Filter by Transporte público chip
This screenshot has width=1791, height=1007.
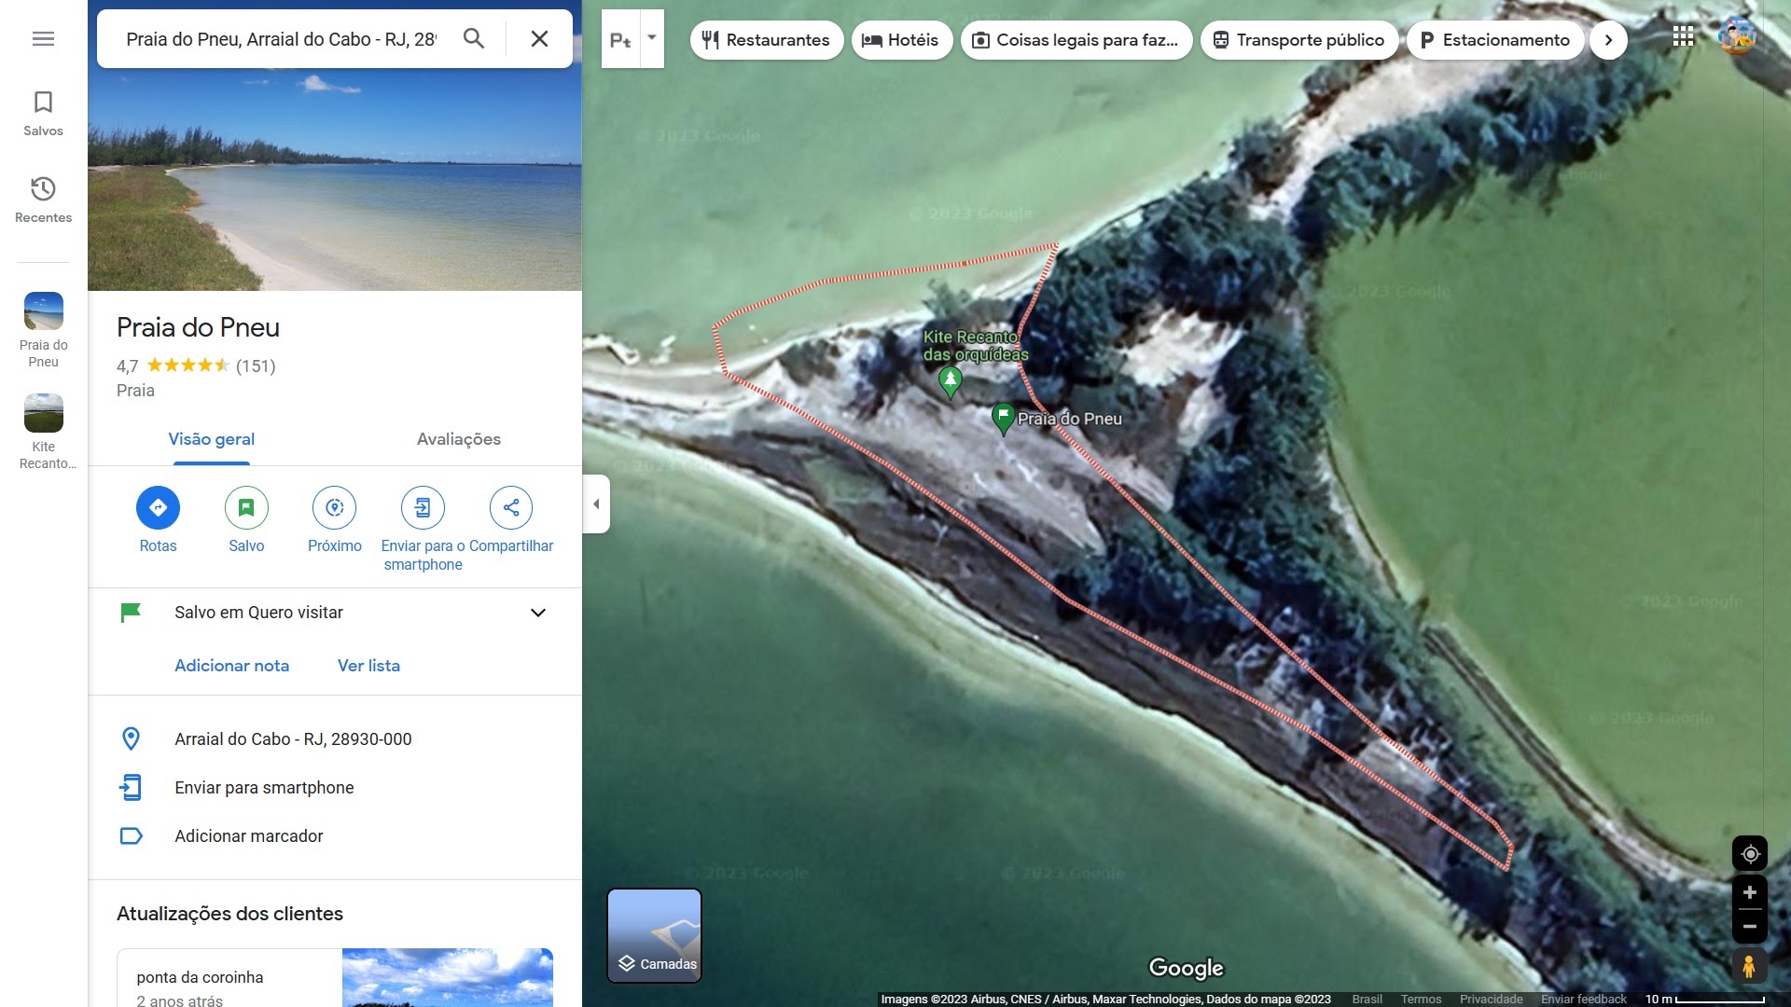tap(1299, 40)
